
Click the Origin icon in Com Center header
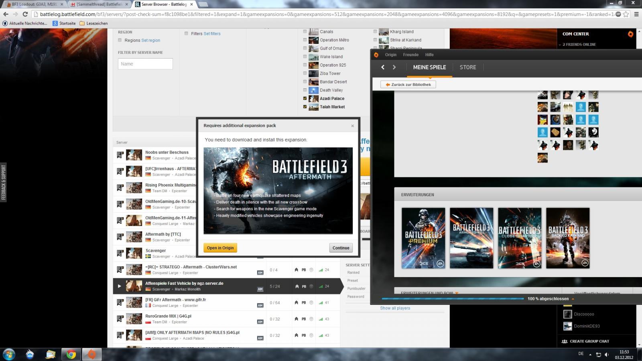(x=630, y=34)
